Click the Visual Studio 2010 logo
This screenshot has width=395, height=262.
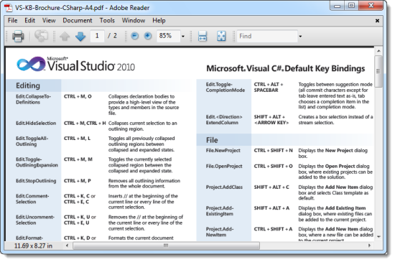(76, 64)
